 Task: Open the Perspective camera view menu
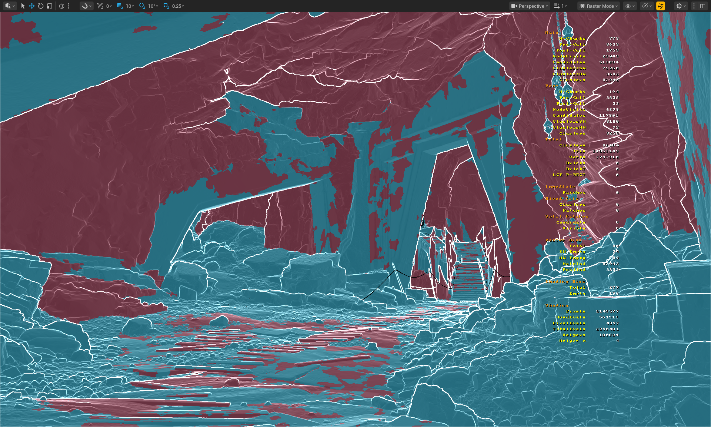click(530, 6)
